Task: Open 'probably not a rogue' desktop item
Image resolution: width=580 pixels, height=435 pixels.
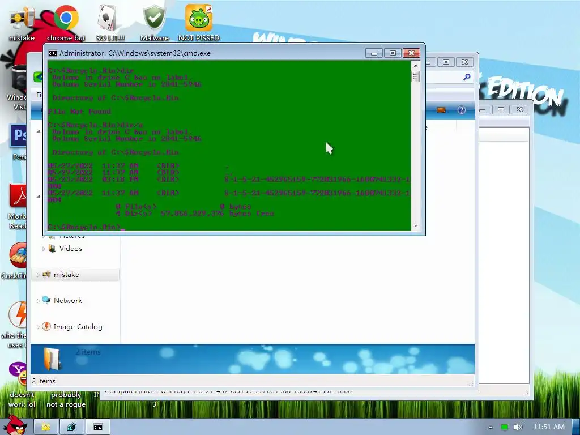Action: tap(66, 399)
